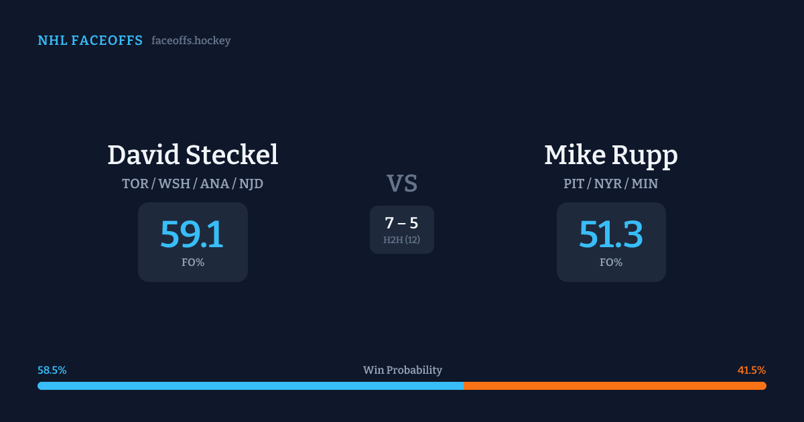Click the 58.5% win probability value
Screen dimensions: 804x422
point(52,370)
